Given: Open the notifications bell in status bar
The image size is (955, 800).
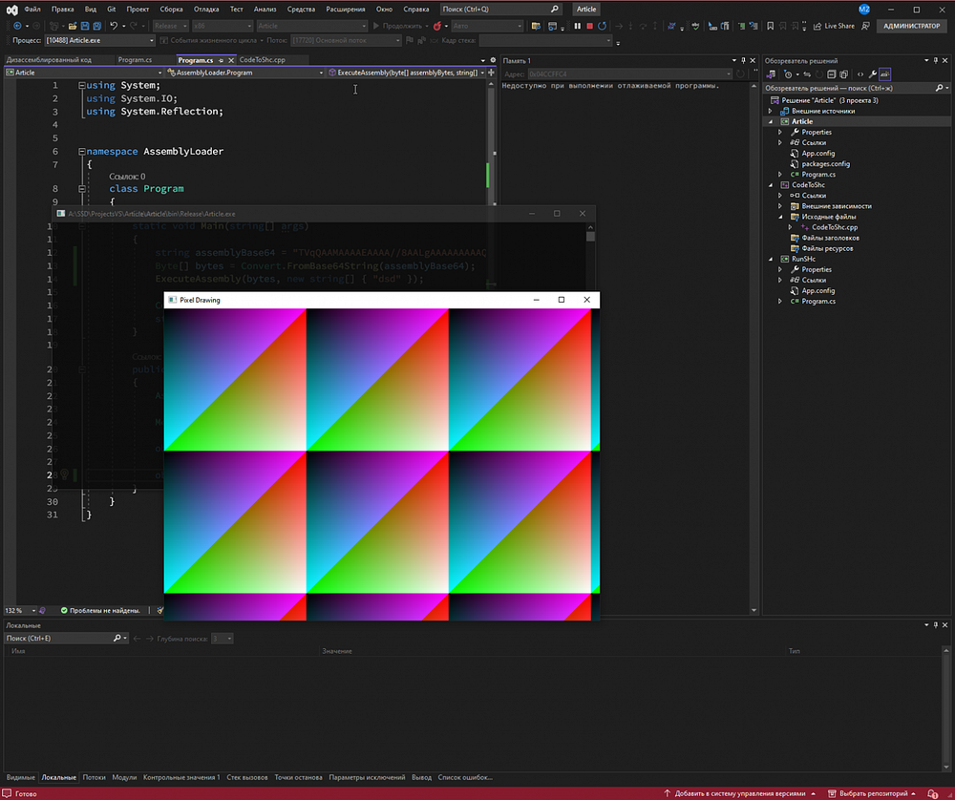Looking at the screenshot, I should 932,794.
